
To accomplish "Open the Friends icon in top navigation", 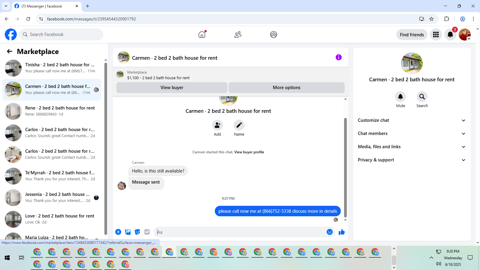I will point(238,34).
